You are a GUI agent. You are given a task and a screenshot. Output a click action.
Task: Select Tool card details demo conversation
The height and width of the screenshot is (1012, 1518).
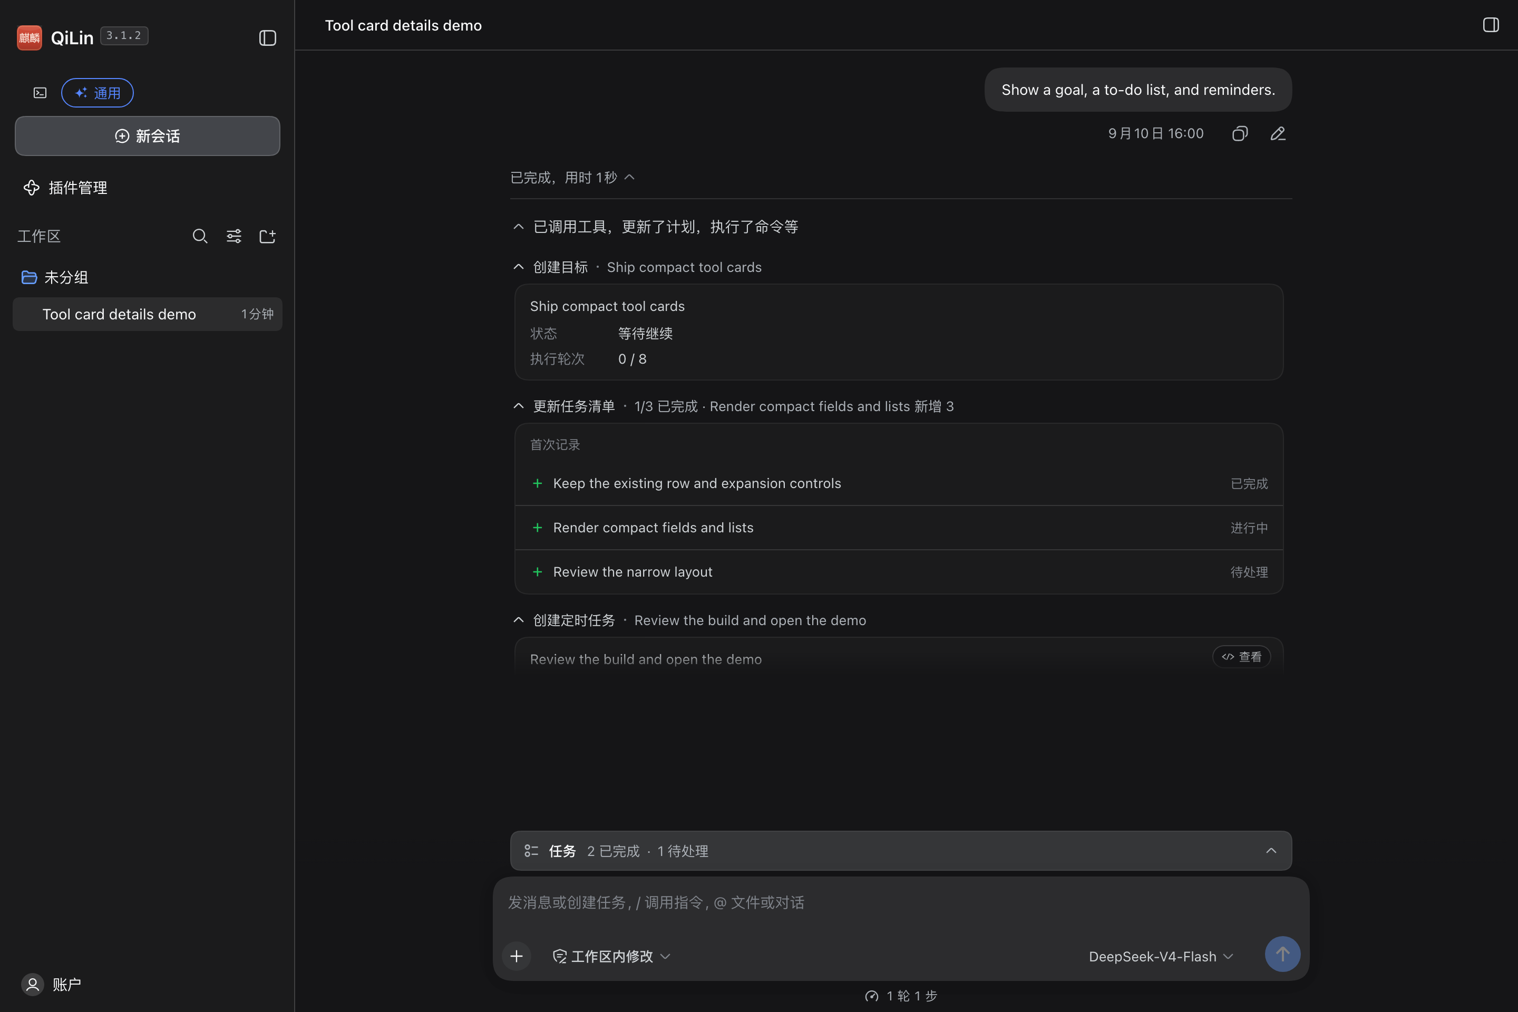click(147, 314)
